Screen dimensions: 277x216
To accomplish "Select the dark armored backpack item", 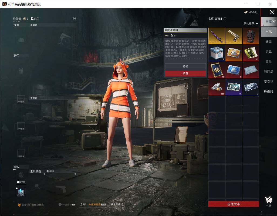I will (251, 36).
